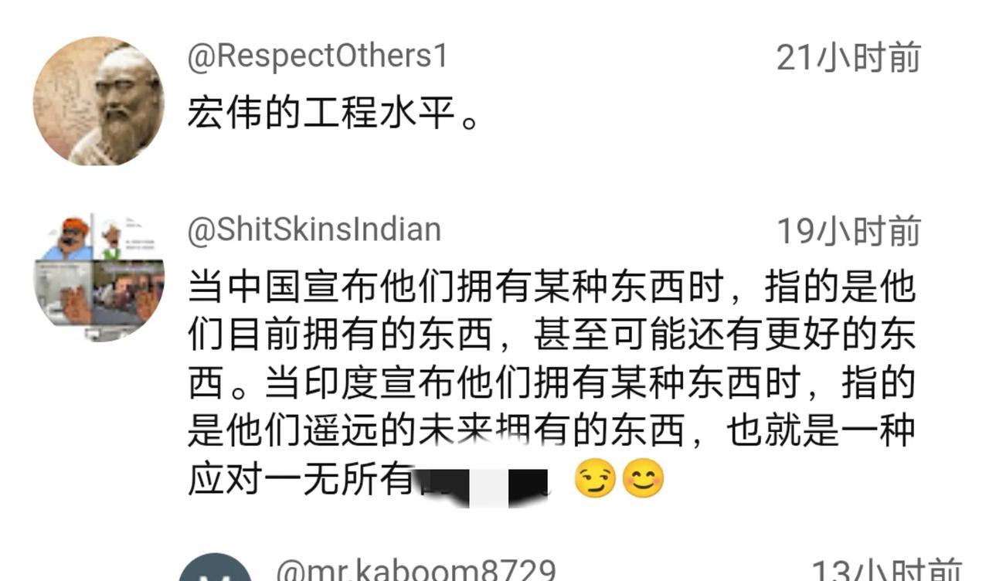Open the @ShitSkinsIndian username link

coord(314,229)
